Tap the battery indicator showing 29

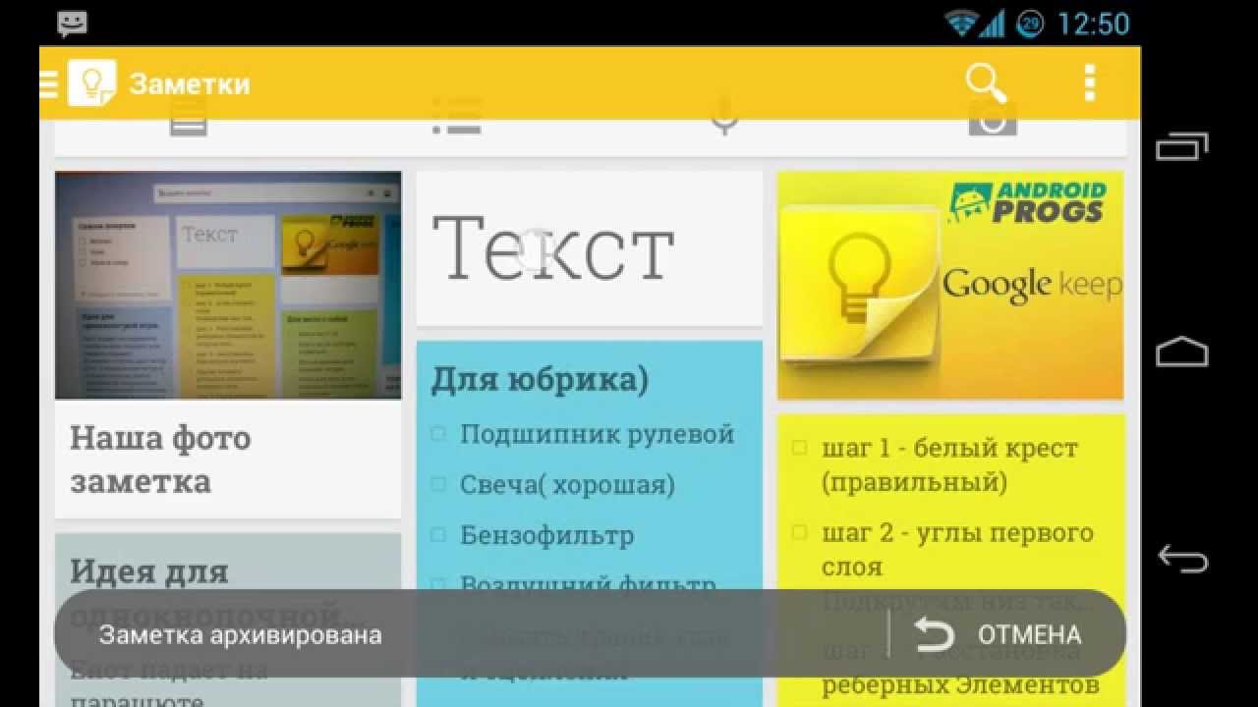pos(1030,24)
